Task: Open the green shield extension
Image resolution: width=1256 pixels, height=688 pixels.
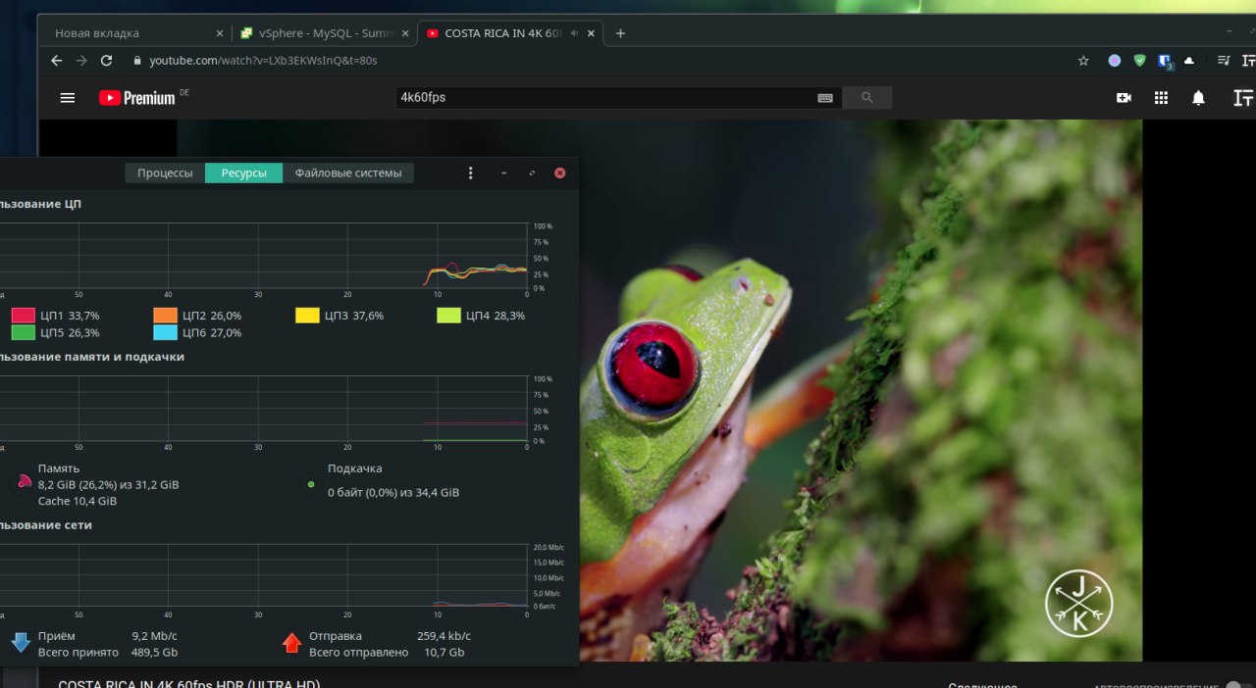Action: coord(1139,61)
